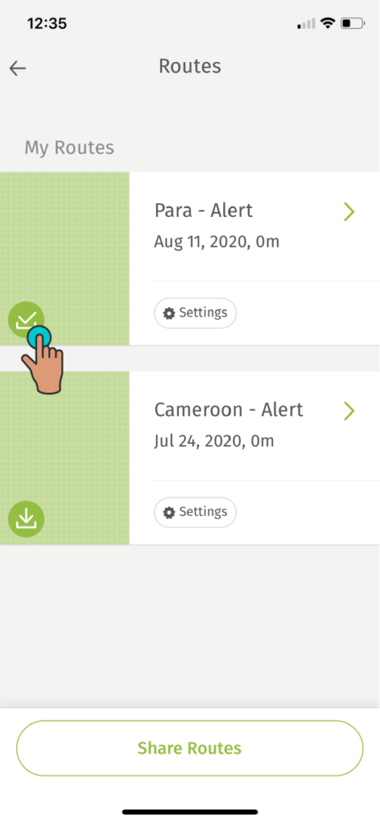
Task: Tap the download icon on Cameroon route
Action: coord(27,519)
